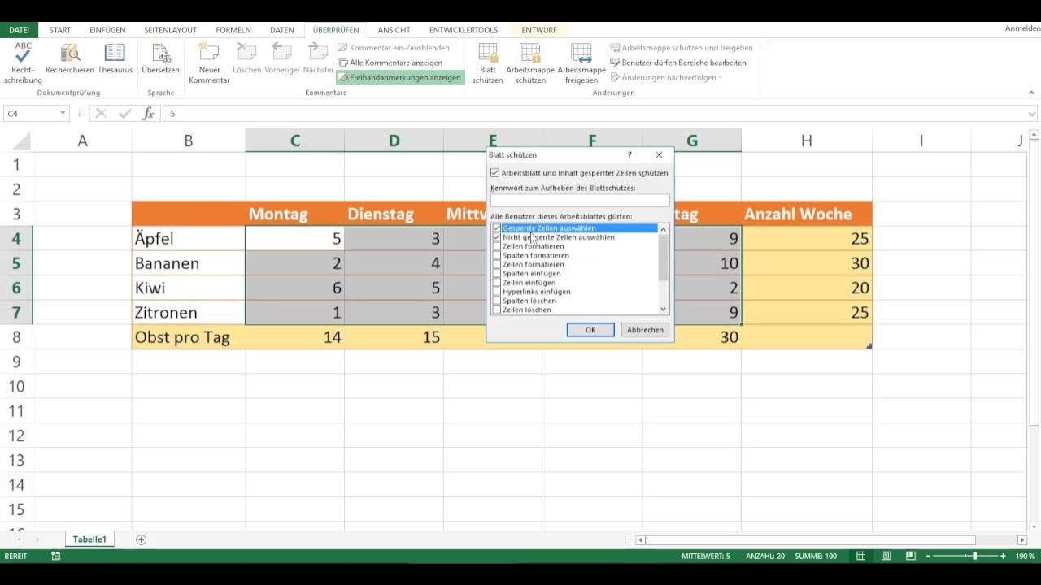Click Kommentar ein-/ausblenden
Image resolution: width=1041 pixels, height=585 pixels.
tap(394, 48)
